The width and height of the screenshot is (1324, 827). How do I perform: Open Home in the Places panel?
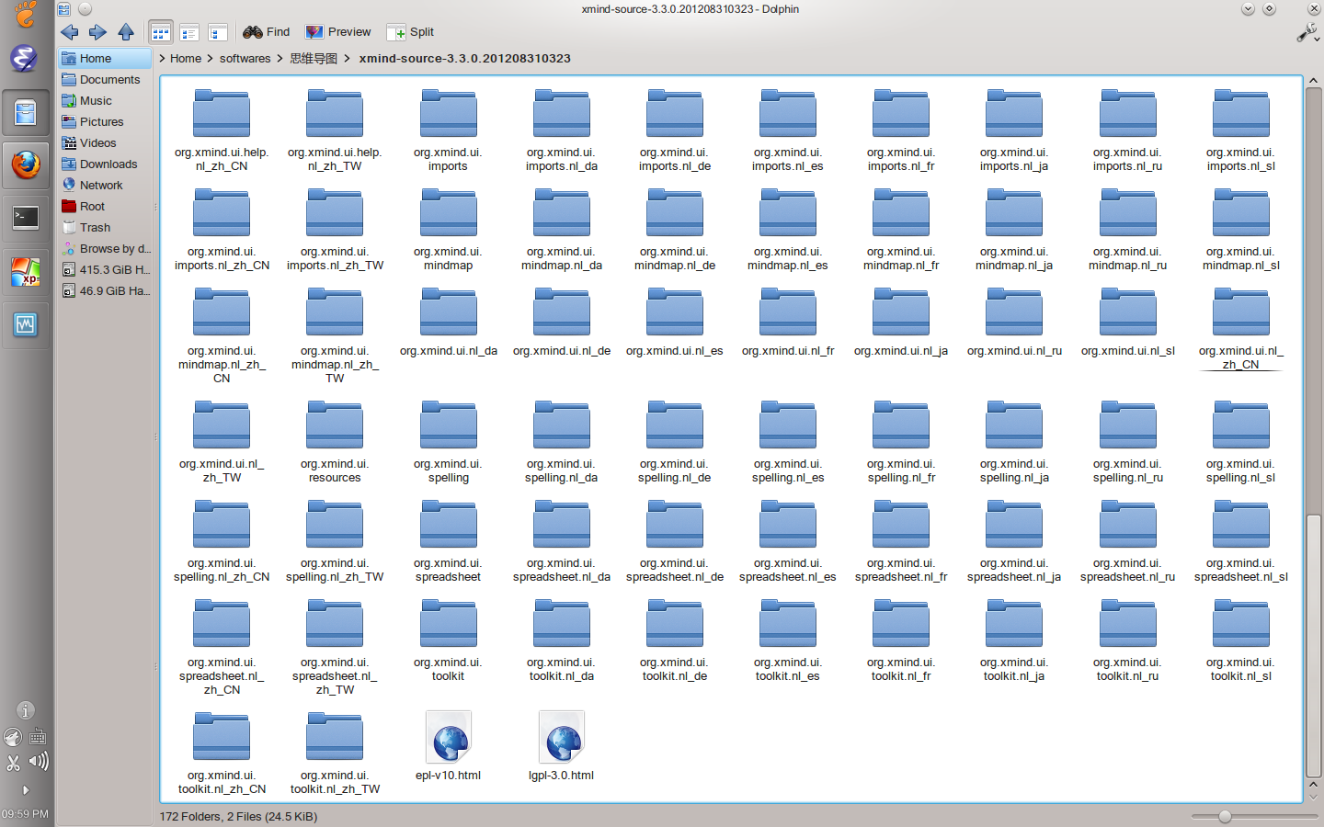[x=105, y=58]
